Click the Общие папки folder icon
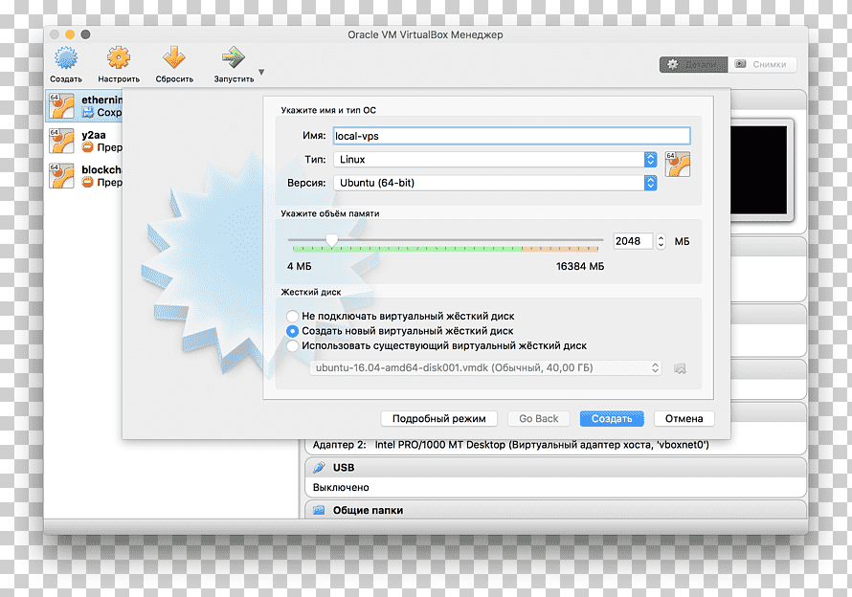This screenshot has height=597, width=852. 319,510
